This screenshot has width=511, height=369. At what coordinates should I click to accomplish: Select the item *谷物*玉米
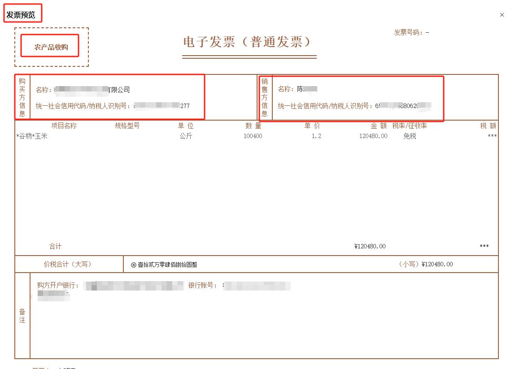(x=32, y=136)
